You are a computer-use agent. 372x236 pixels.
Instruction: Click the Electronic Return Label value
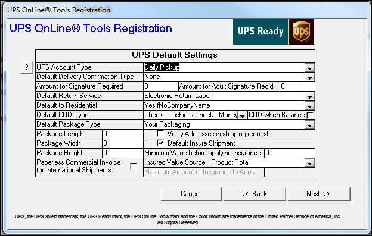[178, 96]
